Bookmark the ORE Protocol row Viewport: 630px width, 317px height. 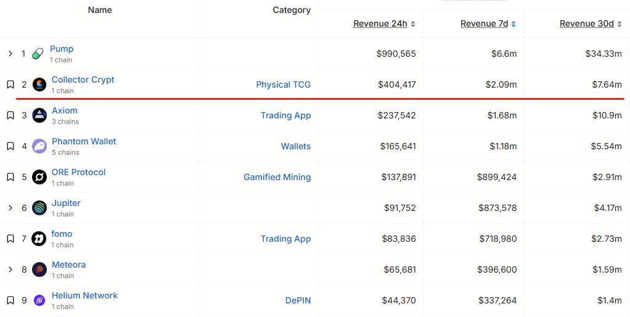click(10, 177)
